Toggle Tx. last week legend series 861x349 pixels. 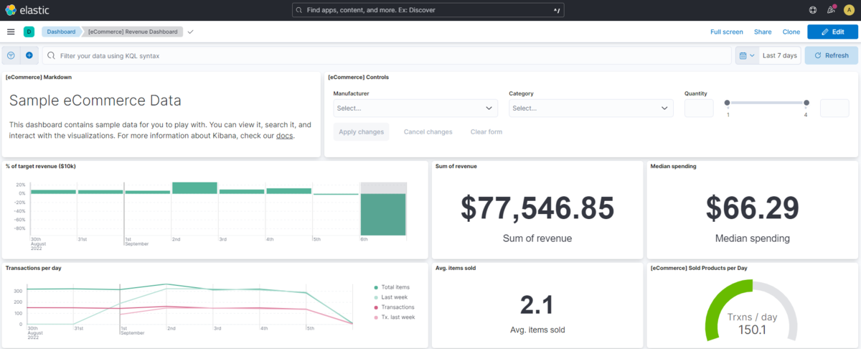394,317
